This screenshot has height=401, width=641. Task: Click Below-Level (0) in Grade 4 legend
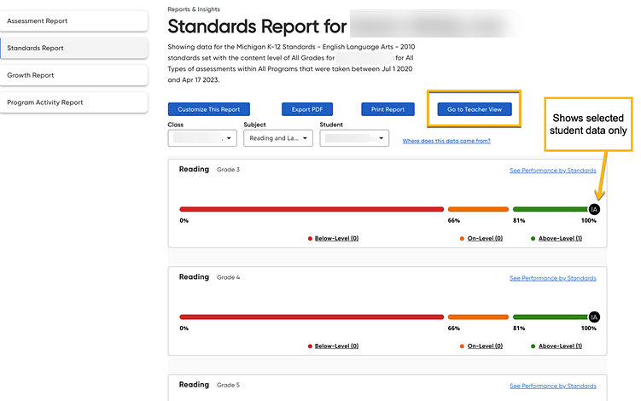tap(336, 346)
